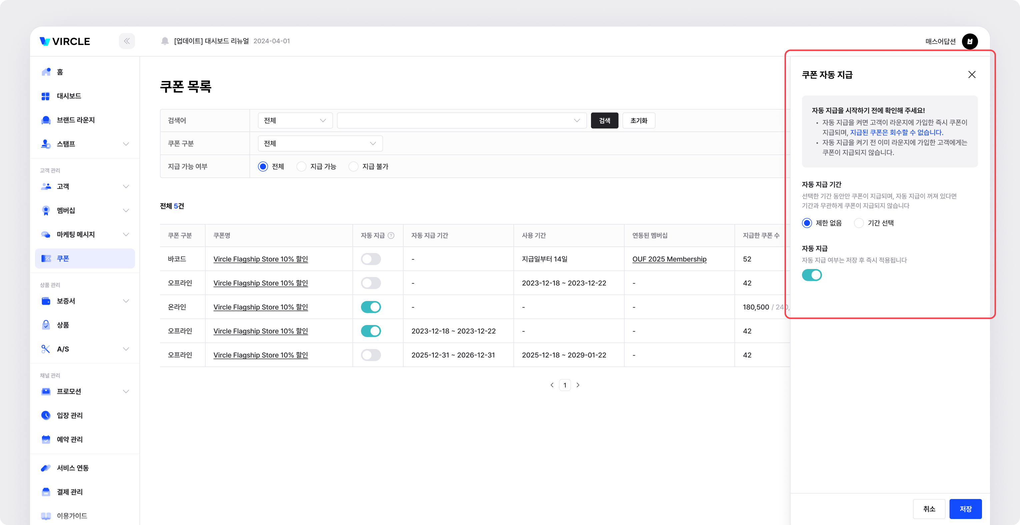1020x525 pixels.
Task: Open 입장 관리 in the sidebar
Action: [x=70, y=415]
